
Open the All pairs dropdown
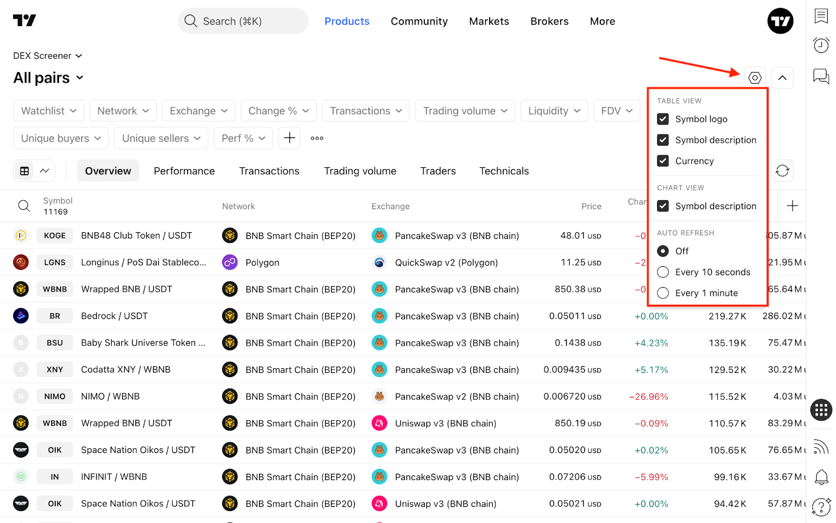(48, 78)
